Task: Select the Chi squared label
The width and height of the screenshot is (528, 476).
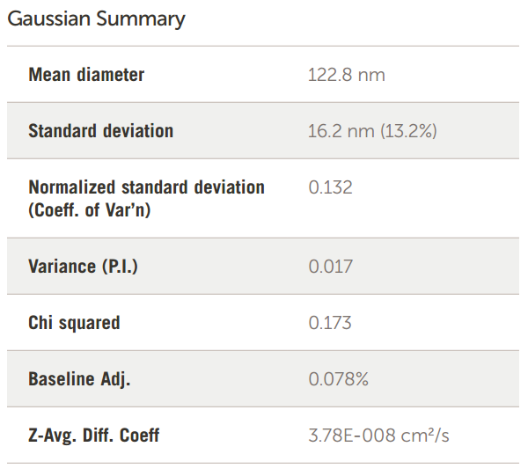Action: [74, 323]
